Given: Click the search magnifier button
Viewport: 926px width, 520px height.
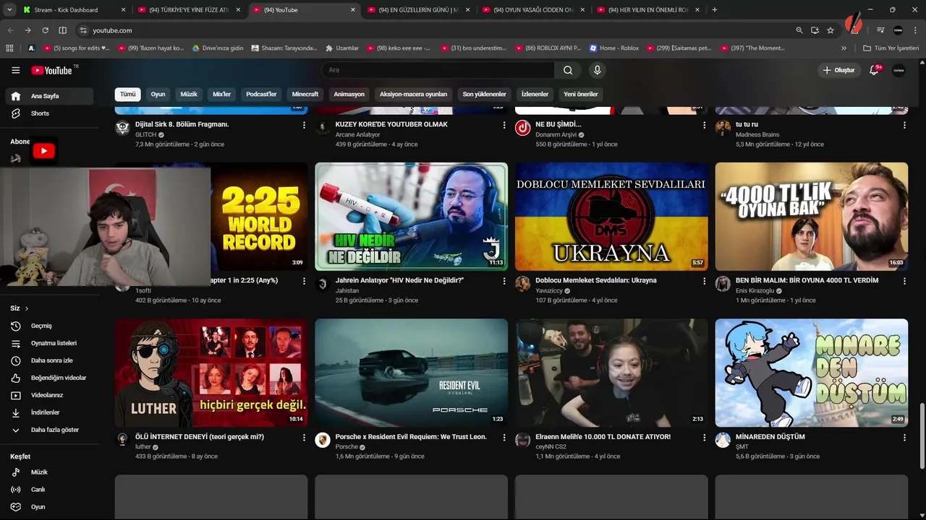Looking at the screenshot, I should pos(568,70).
